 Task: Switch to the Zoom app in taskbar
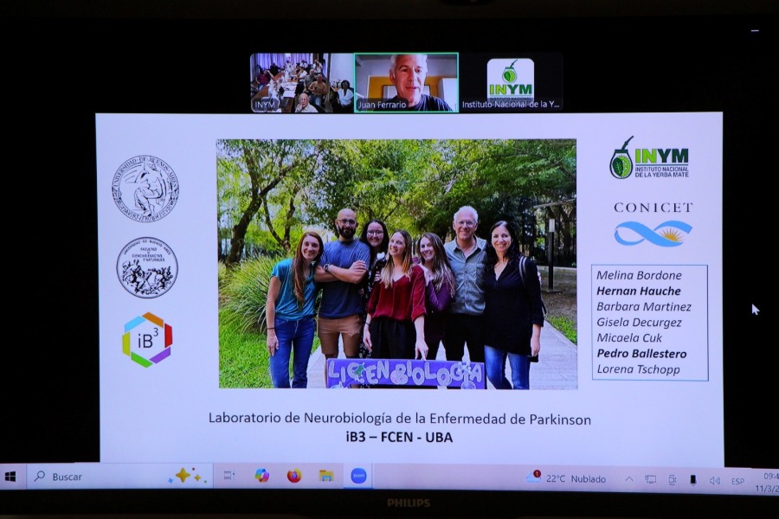tap(358, 476)
